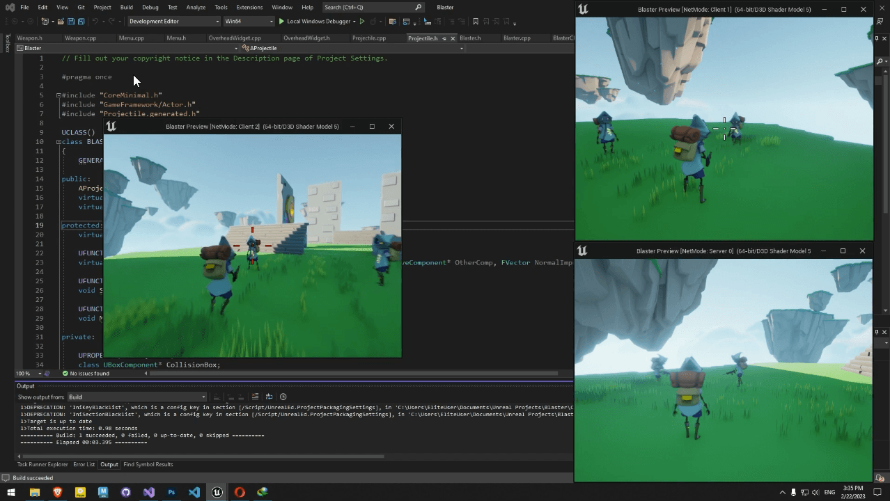
Task: Open GitHub Desktop from the taskbar
Action: 125,492
